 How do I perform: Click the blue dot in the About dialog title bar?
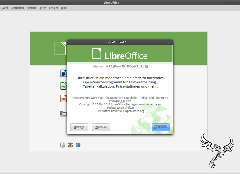[x=168, y=42]
